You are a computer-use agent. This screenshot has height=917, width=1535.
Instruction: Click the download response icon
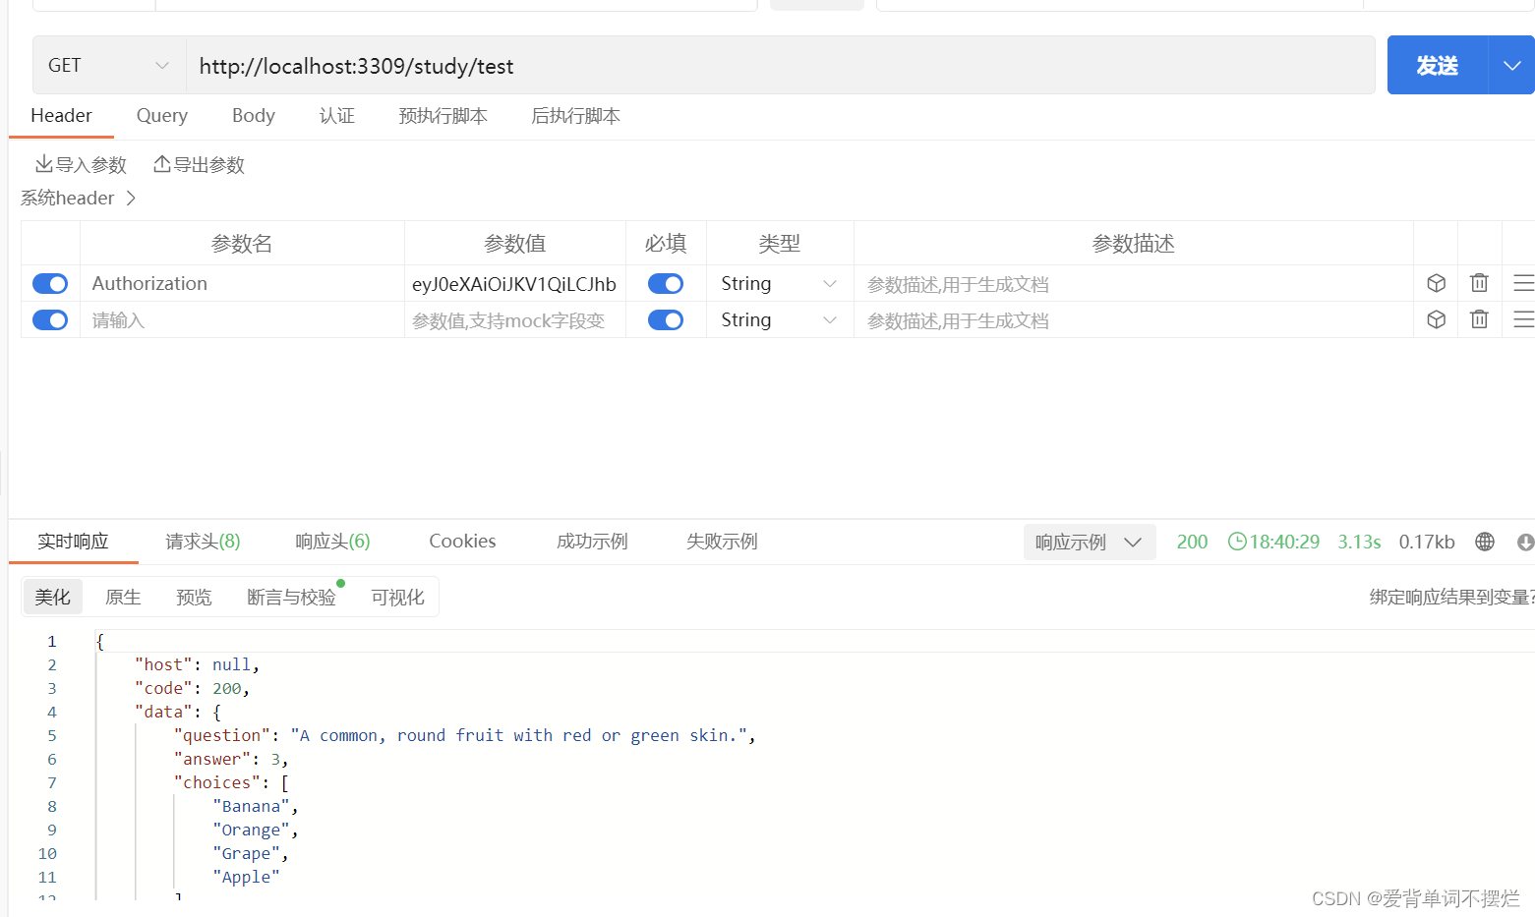(x=1525, y=542)
